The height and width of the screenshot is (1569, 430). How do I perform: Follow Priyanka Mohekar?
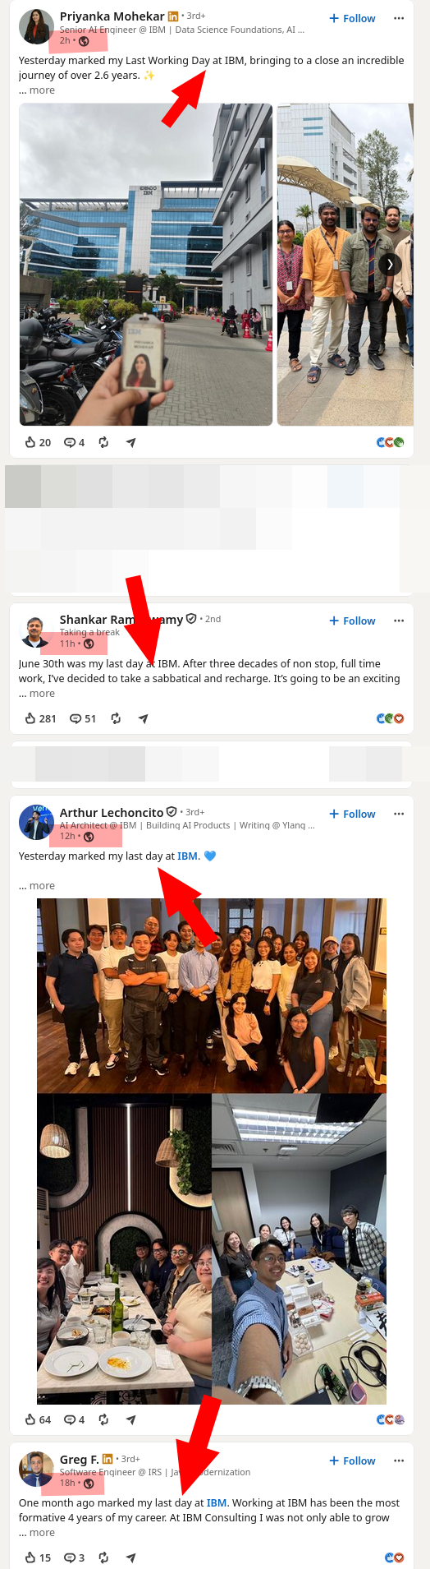tap(352, 18)
